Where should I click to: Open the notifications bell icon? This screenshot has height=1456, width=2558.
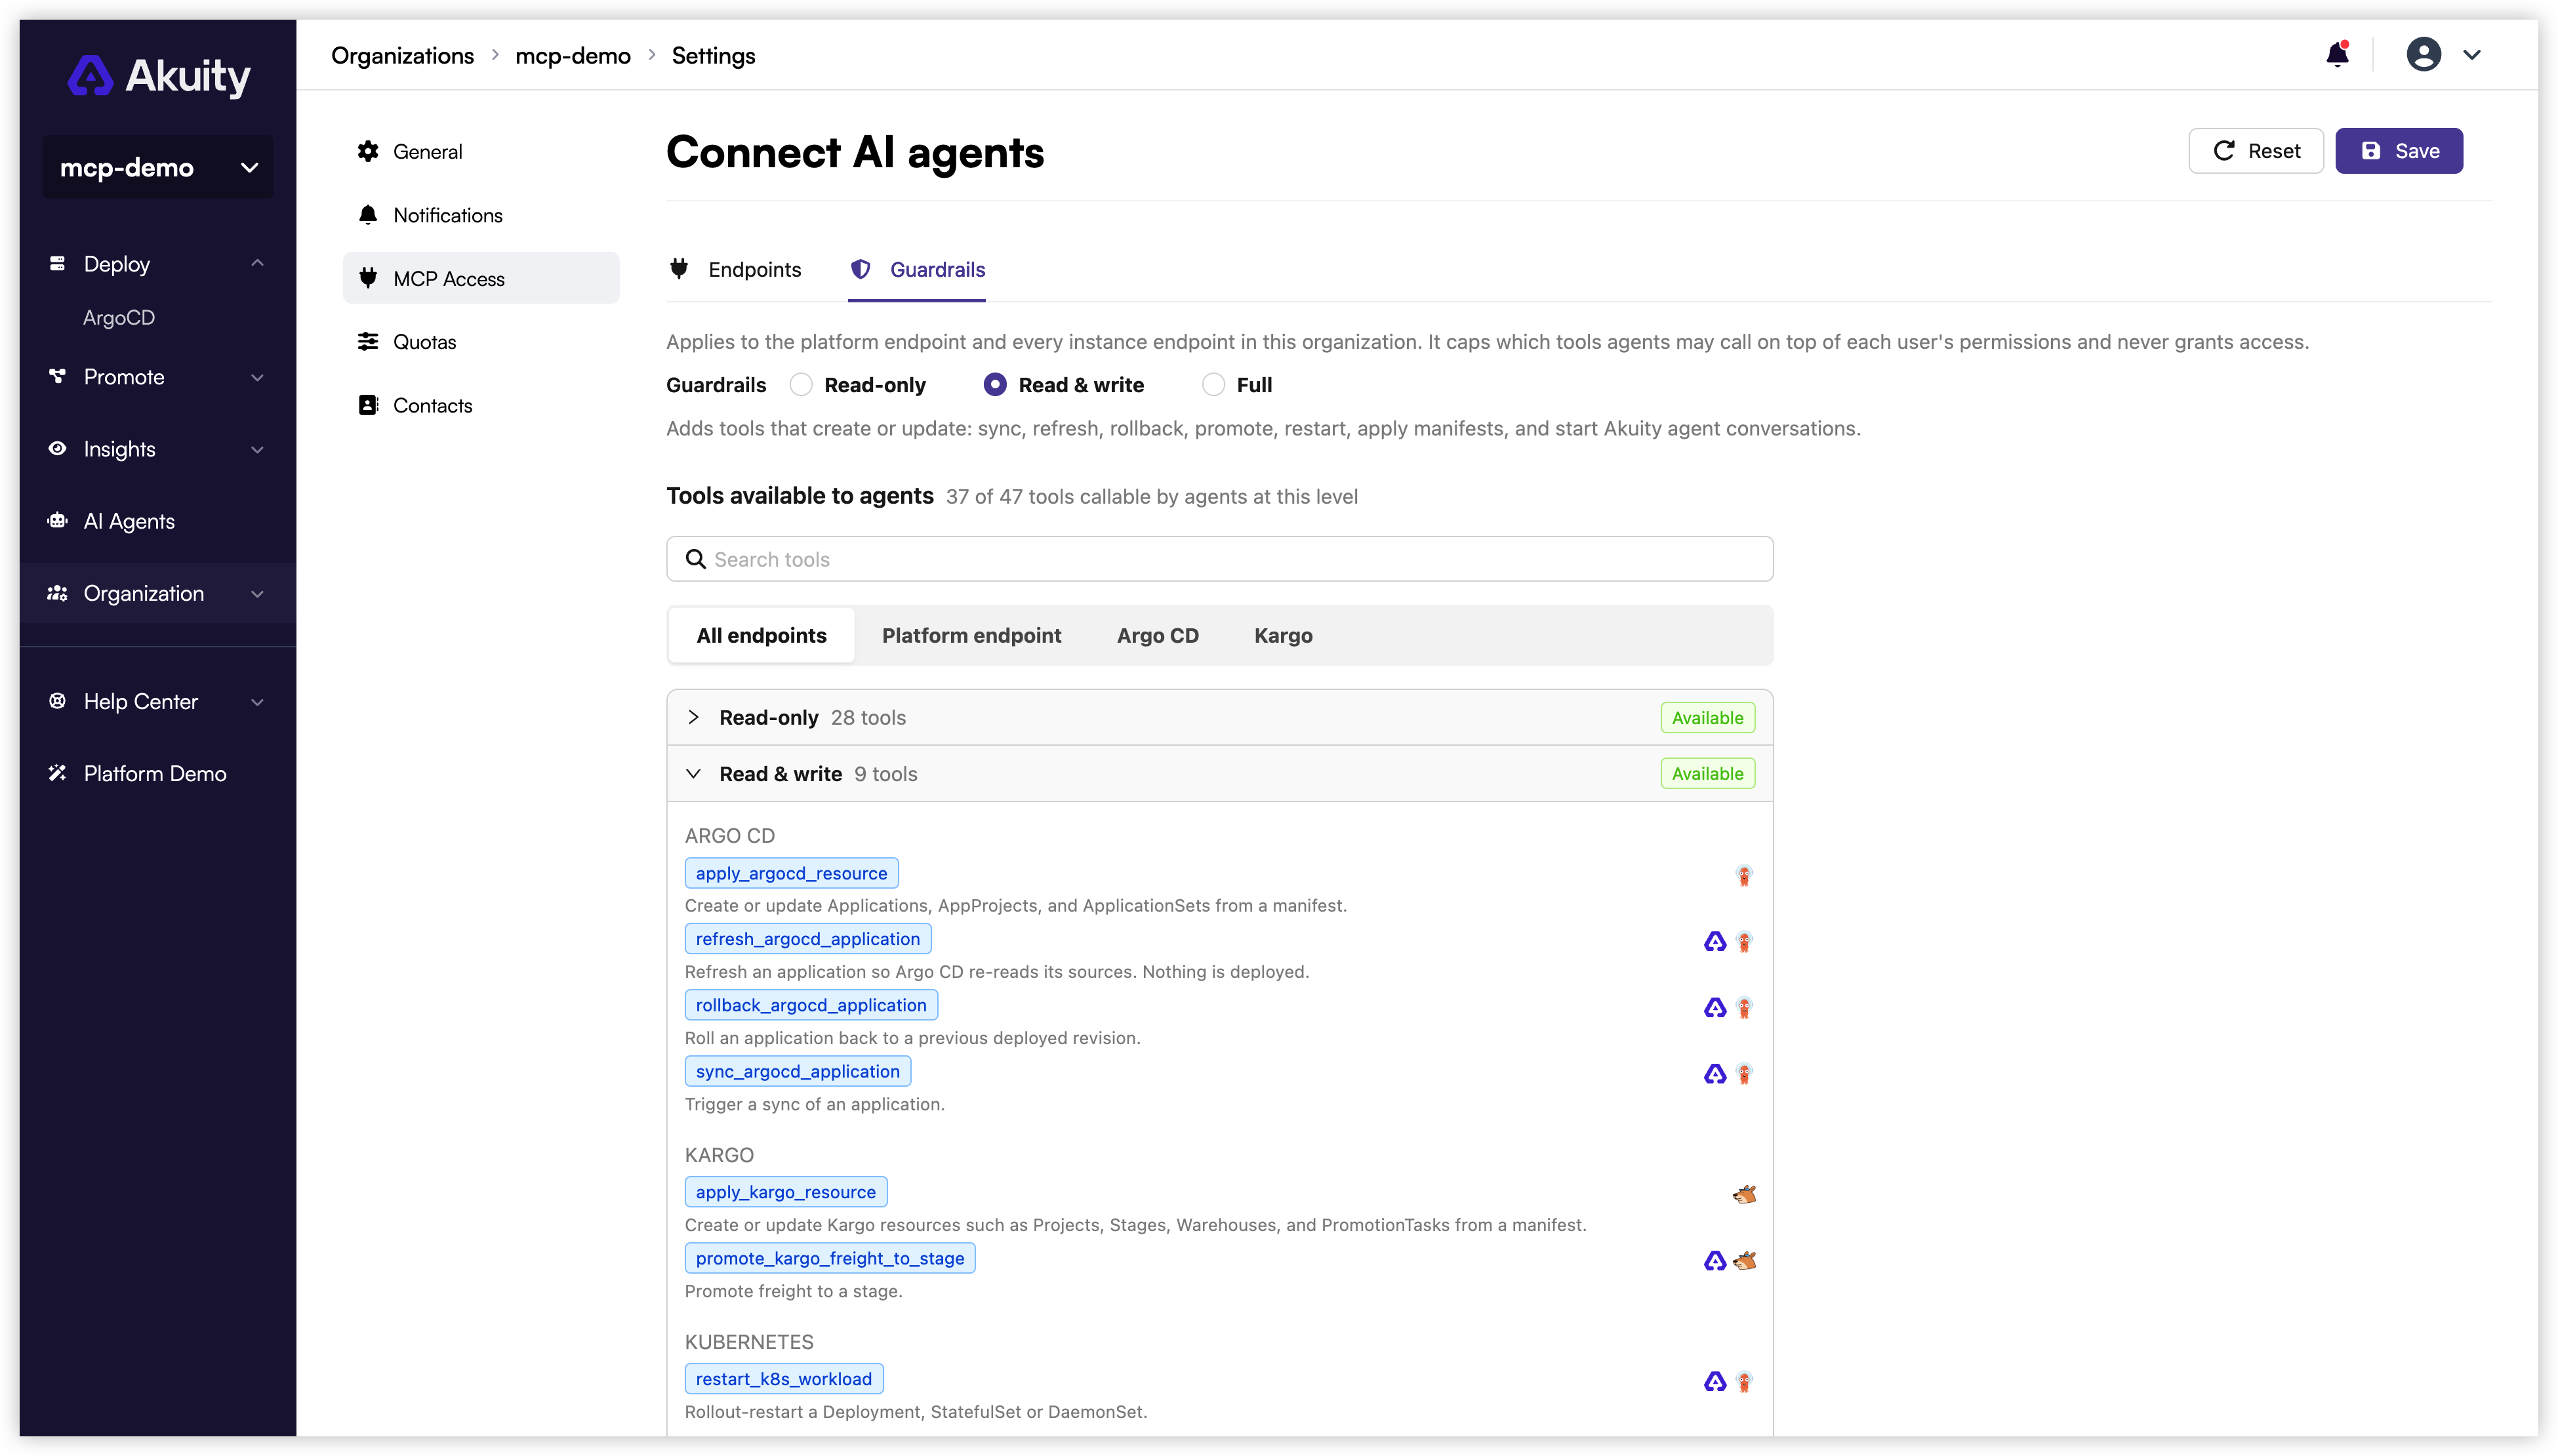(2337, 54)
